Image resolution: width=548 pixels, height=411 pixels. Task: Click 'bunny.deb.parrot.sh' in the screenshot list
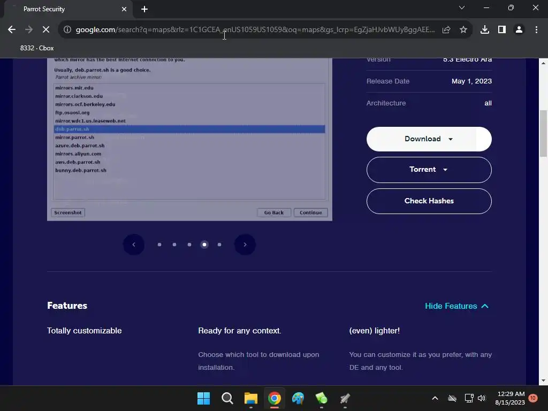coord(81,170)
